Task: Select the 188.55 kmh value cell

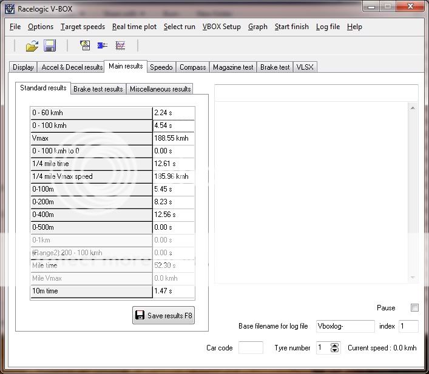Action: point(174,138)
